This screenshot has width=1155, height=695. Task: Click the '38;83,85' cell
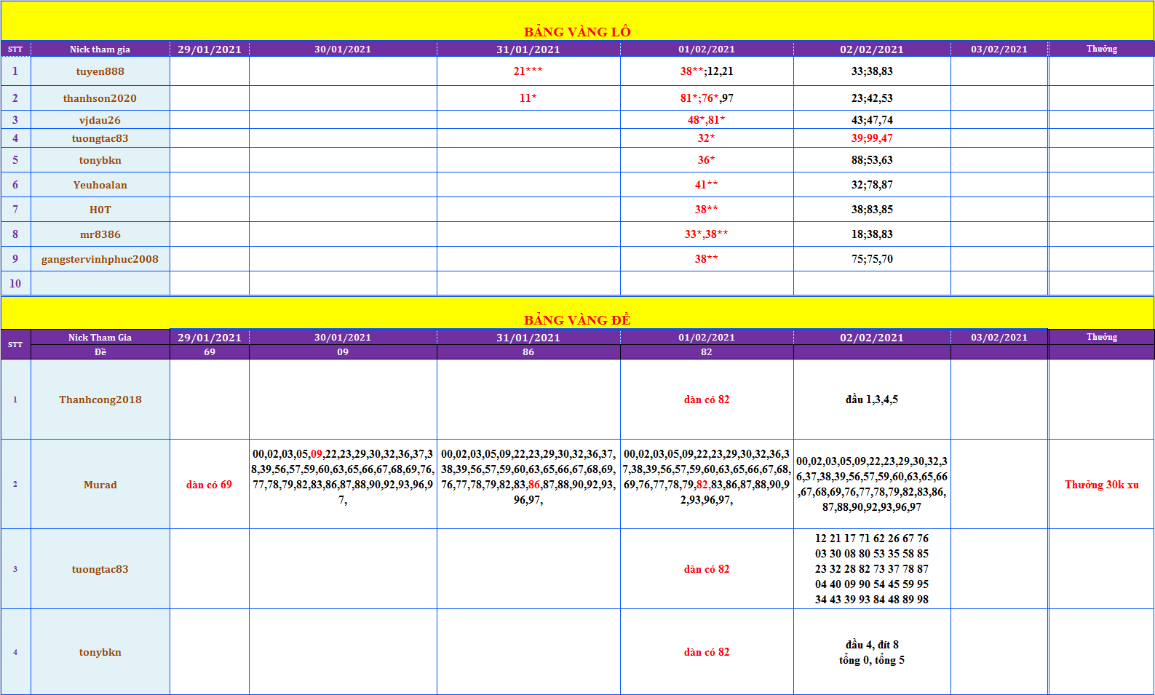click(872, 210)
